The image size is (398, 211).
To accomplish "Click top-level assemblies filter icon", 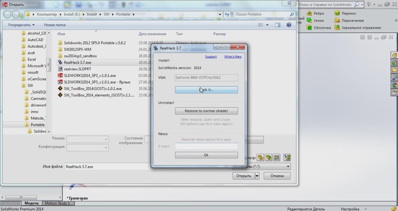I will (287, 157).
